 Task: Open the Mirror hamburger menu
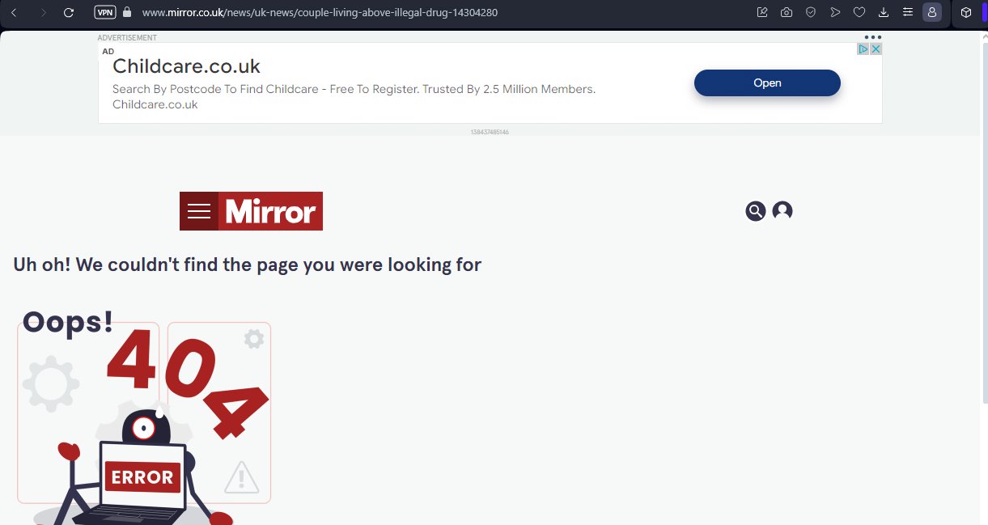199,211
